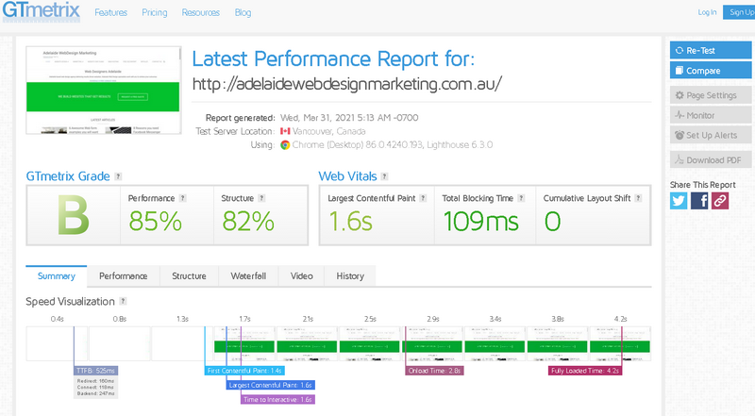Open Cumulative Layout Shift help icon

[x=638, y=198]
